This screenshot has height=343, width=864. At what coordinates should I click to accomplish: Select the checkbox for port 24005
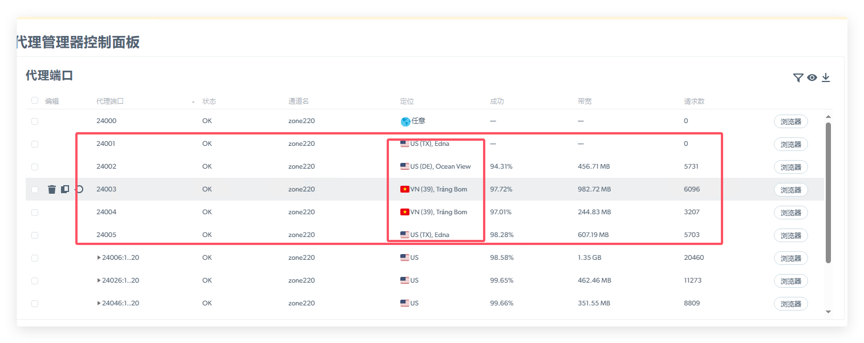pyautogui.click(x=35, y=235)
